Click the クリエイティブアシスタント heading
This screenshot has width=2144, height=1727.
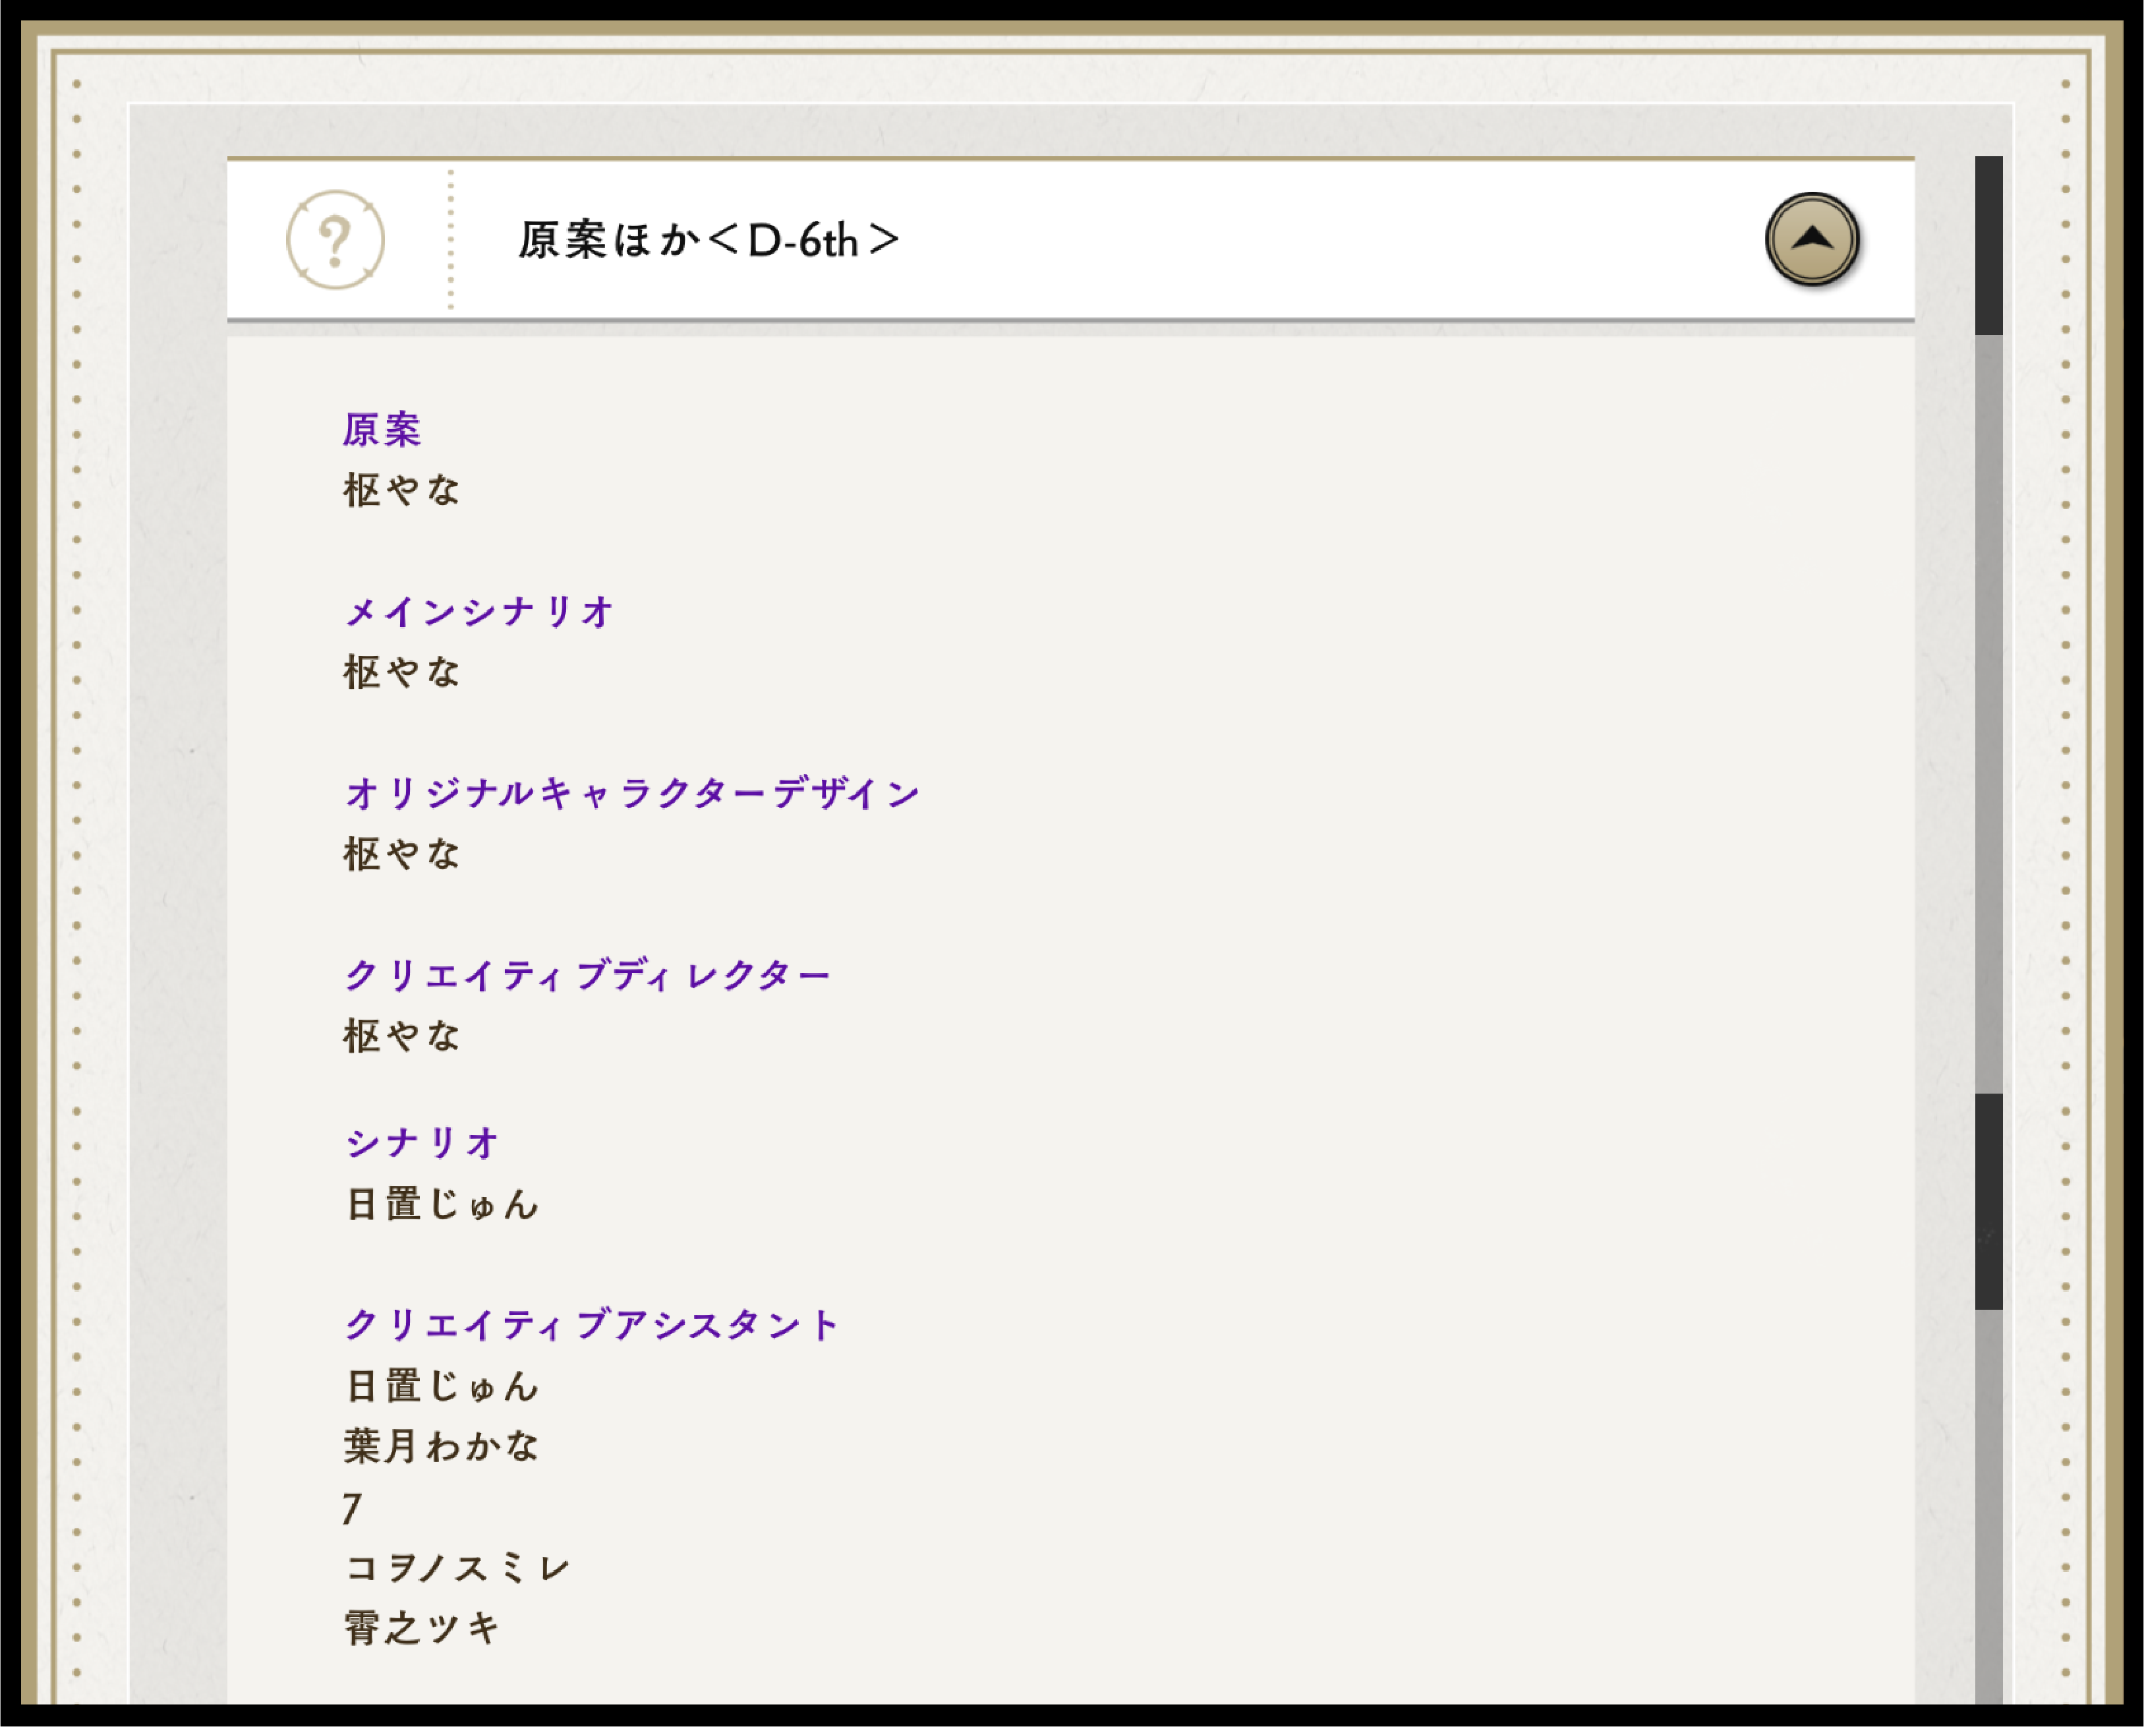[x=593, y=1325]
